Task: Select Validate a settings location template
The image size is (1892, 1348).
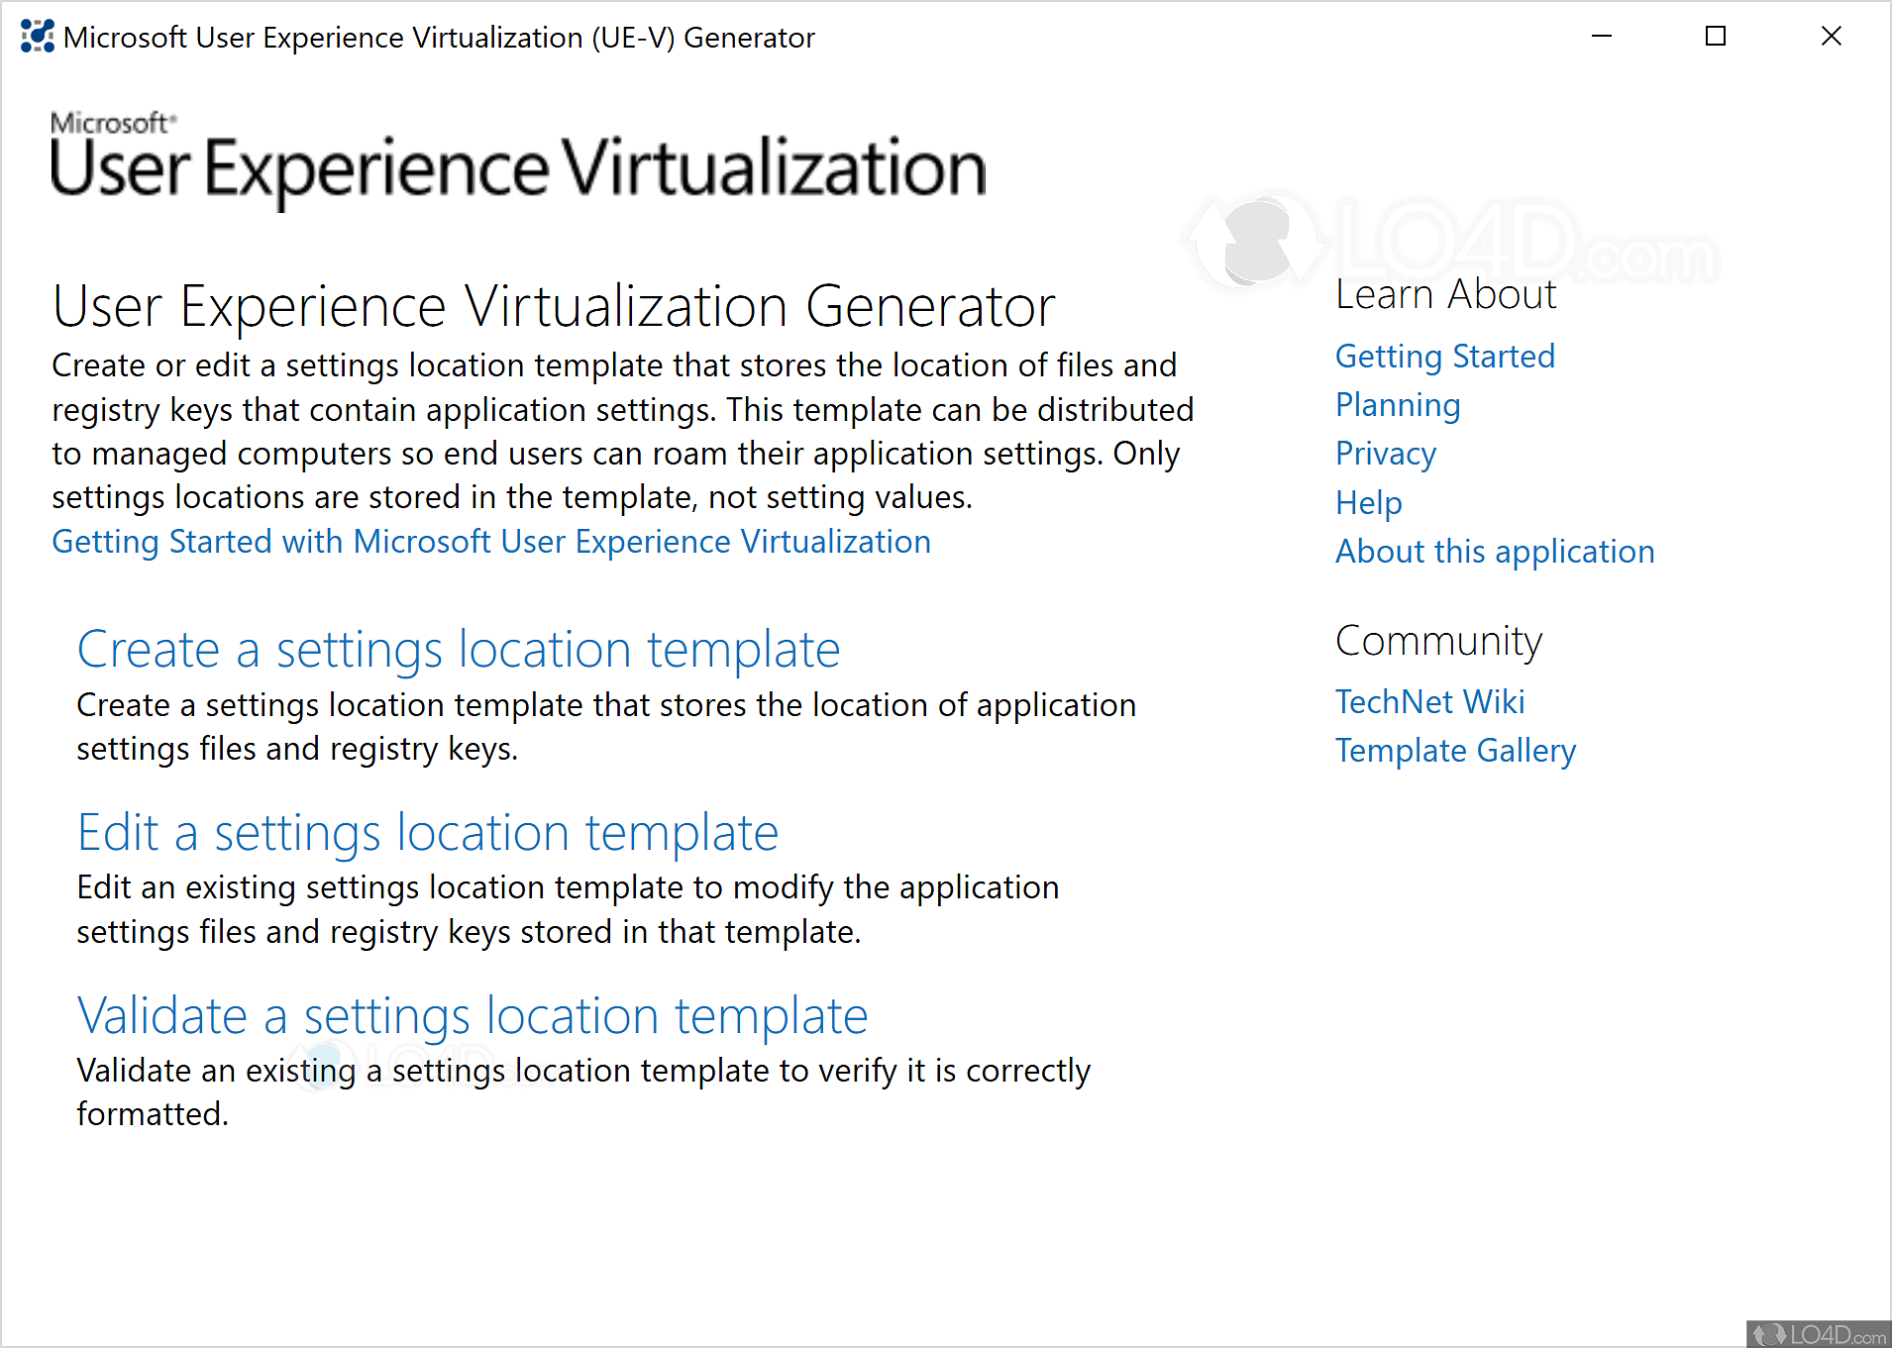Action: point(473,1016)
